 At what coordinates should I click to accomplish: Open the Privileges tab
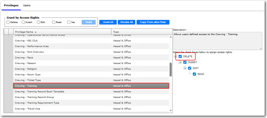[x=11, y=5]
